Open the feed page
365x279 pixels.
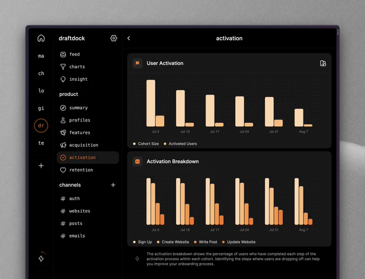[87, 54]
